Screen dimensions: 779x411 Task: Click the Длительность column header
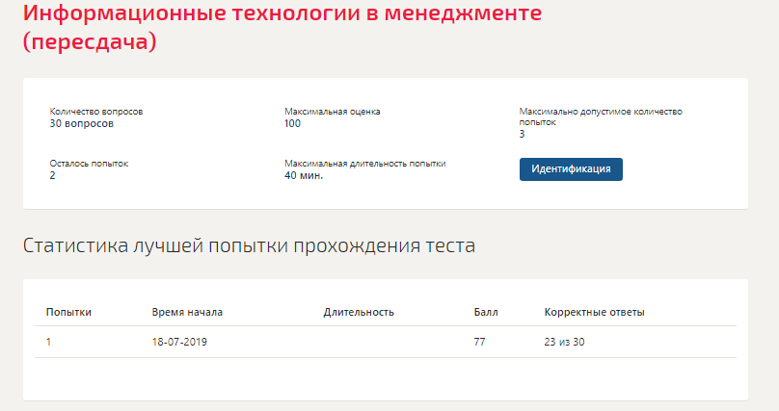click(359, 312)
